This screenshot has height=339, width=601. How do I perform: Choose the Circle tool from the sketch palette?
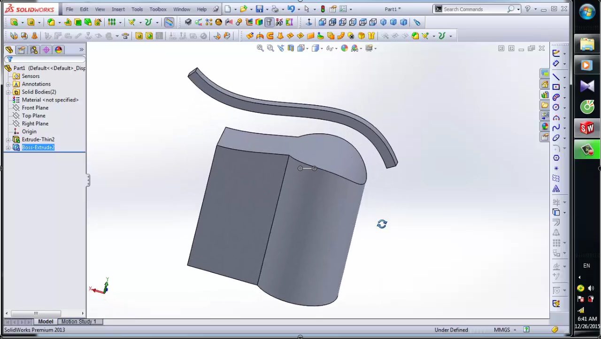coord(556,107)
